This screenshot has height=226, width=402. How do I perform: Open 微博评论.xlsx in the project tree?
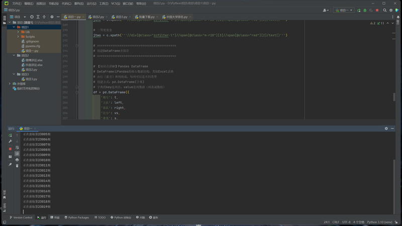(34, 60)
